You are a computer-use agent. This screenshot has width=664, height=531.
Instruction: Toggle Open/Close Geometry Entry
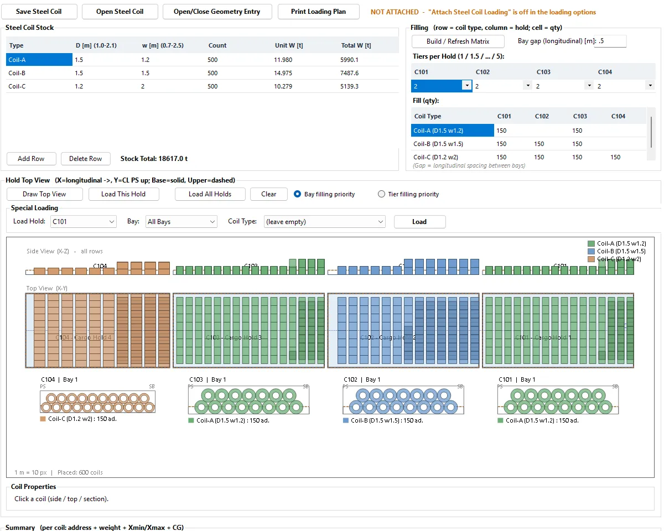click(217, 12)
